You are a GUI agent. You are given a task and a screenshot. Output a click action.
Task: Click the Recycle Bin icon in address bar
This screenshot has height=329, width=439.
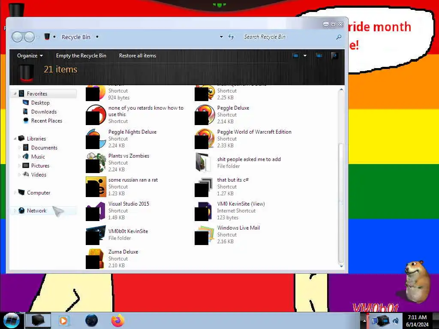(x=47, y=37)
